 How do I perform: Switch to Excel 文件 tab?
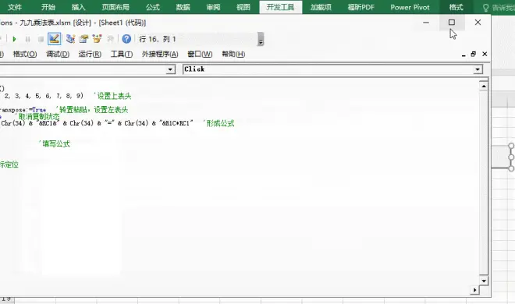point(15,7)
